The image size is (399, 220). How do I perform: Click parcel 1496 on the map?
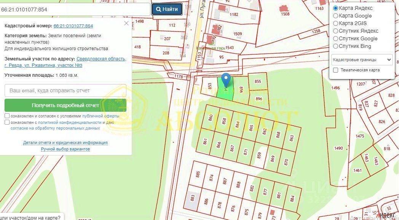pyautogui.click(x=335, y=88)
